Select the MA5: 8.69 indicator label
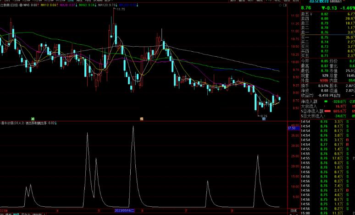The image size is (355, 215). tap(31, 5)
